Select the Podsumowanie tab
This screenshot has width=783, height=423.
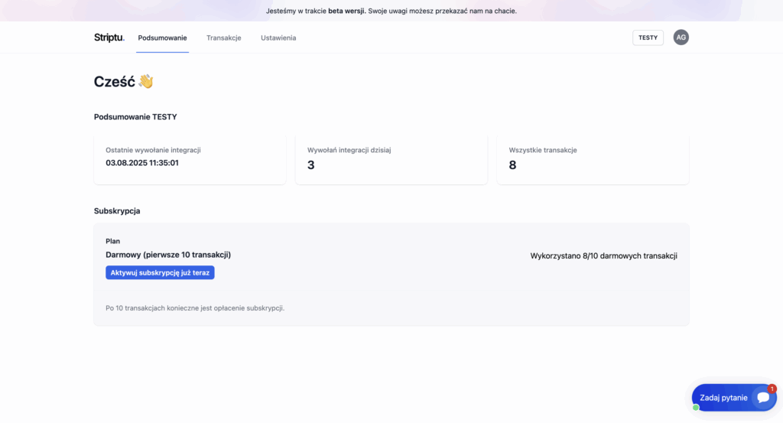tap(162, 38)
